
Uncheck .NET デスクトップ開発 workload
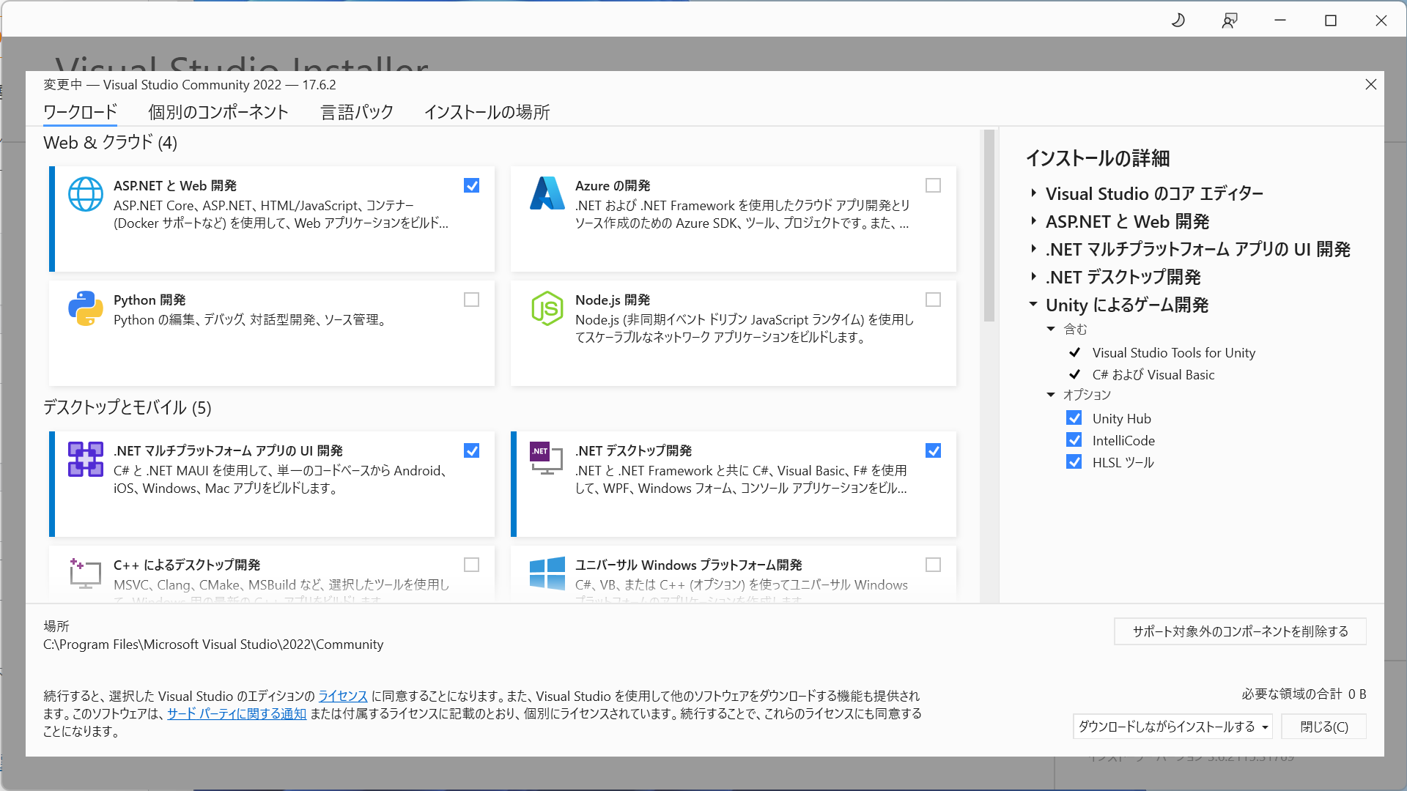point(933,450)
